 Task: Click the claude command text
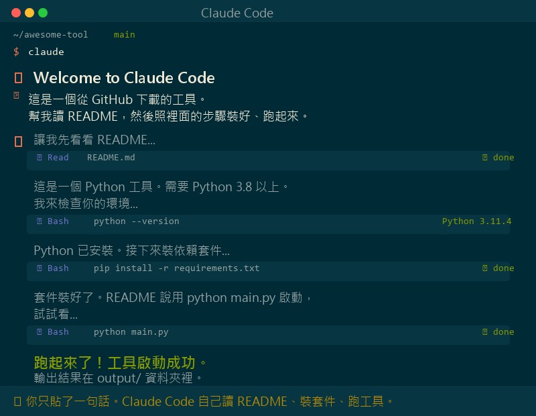coord(46,52)
